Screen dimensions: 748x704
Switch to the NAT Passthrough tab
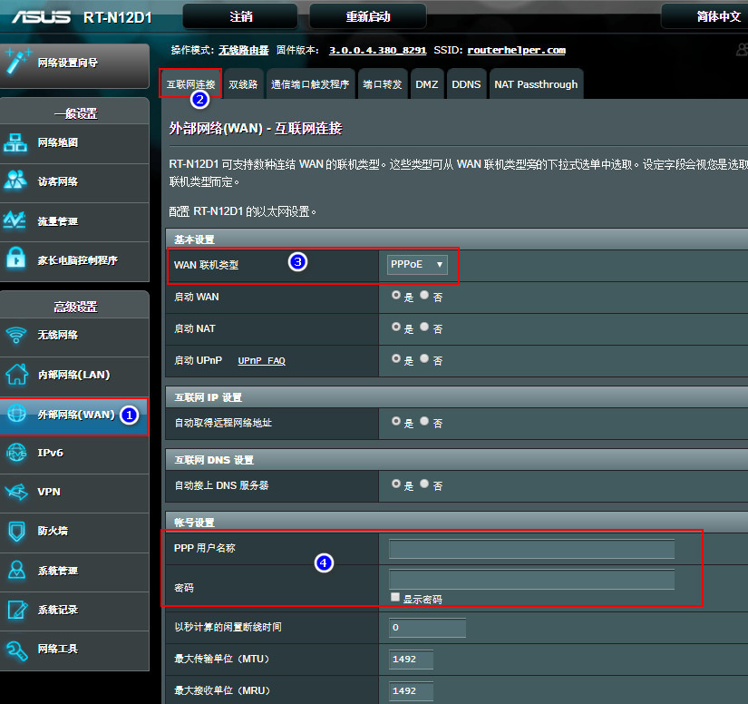point(536,83)
